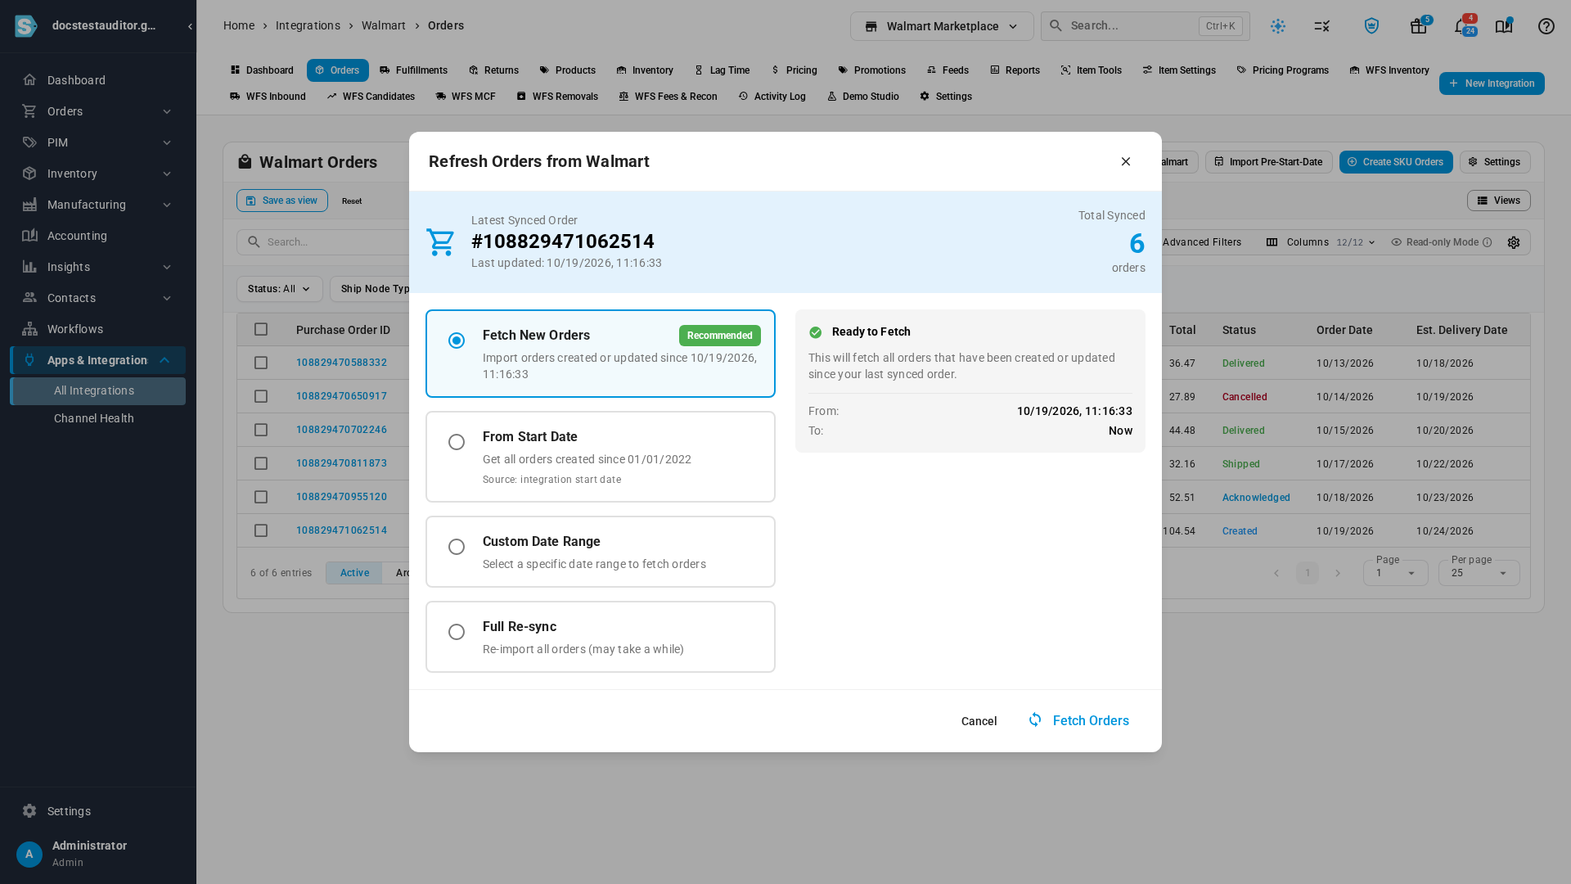Viewport: 1571px width, 884px height.
Task: Close the Refresh Orders dialog
Action: [x=1125, y=161]
